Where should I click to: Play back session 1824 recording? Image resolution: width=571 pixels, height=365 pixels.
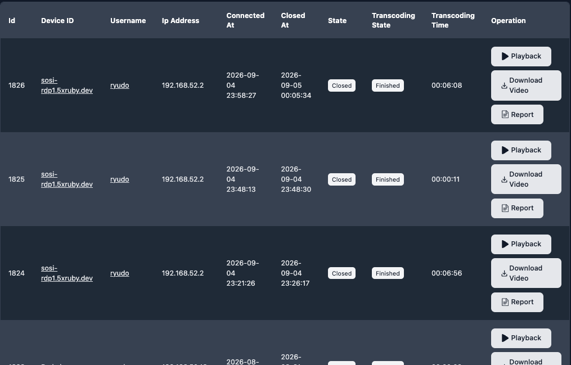521,244
